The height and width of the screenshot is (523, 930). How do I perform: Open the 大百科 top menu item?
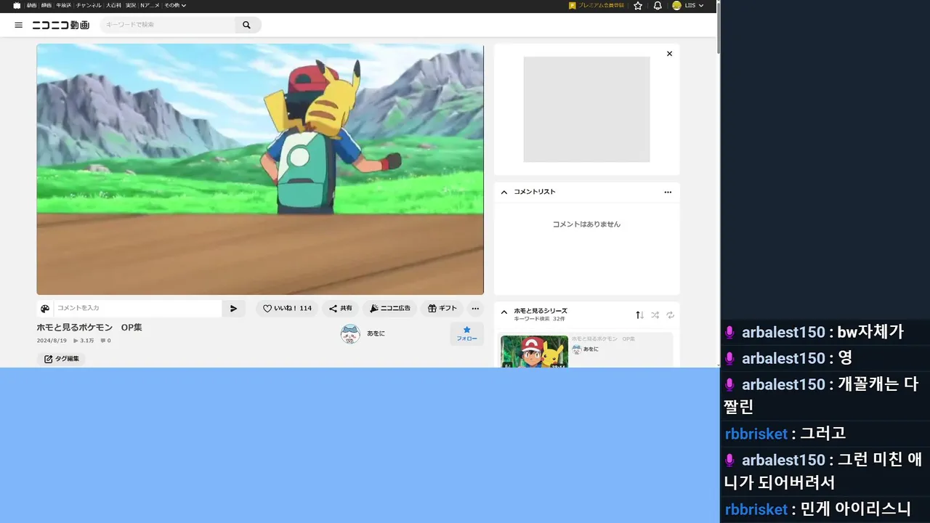click(x=113, y=5)
